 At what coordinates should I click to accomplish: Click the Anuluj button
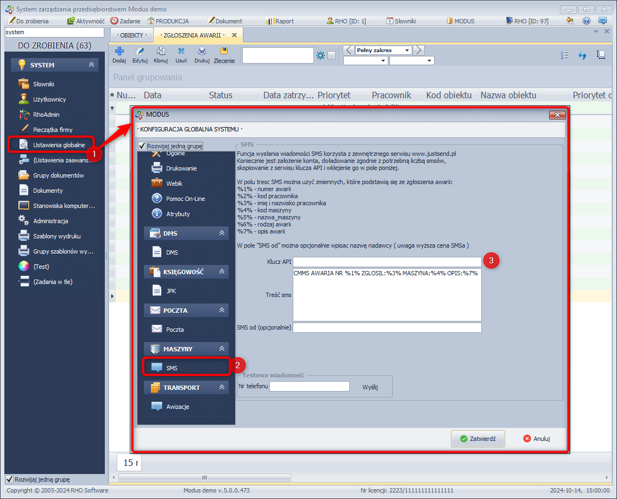pos(537,439)
